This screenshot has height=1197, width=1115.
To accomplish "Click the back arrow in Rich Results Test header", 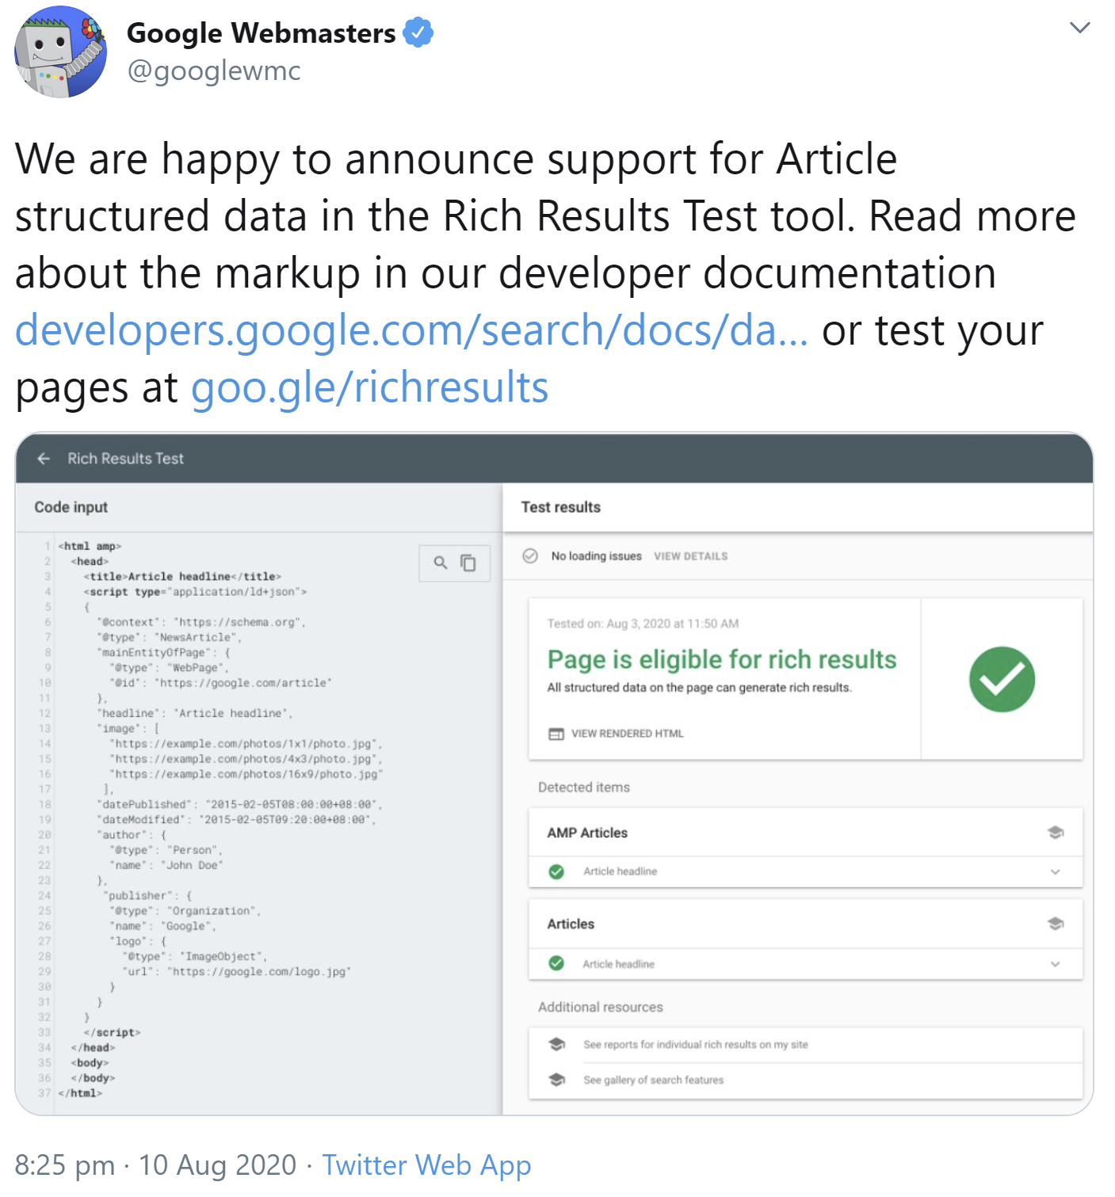I will coord(45,458).
